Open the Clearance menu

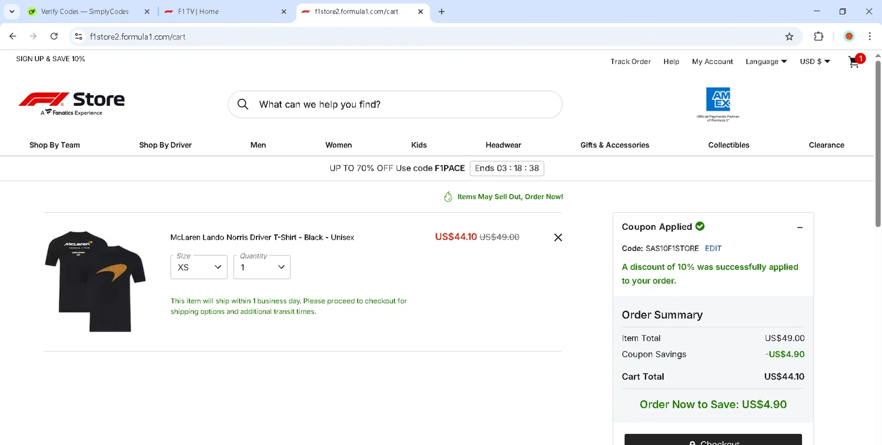pos(826,145)
